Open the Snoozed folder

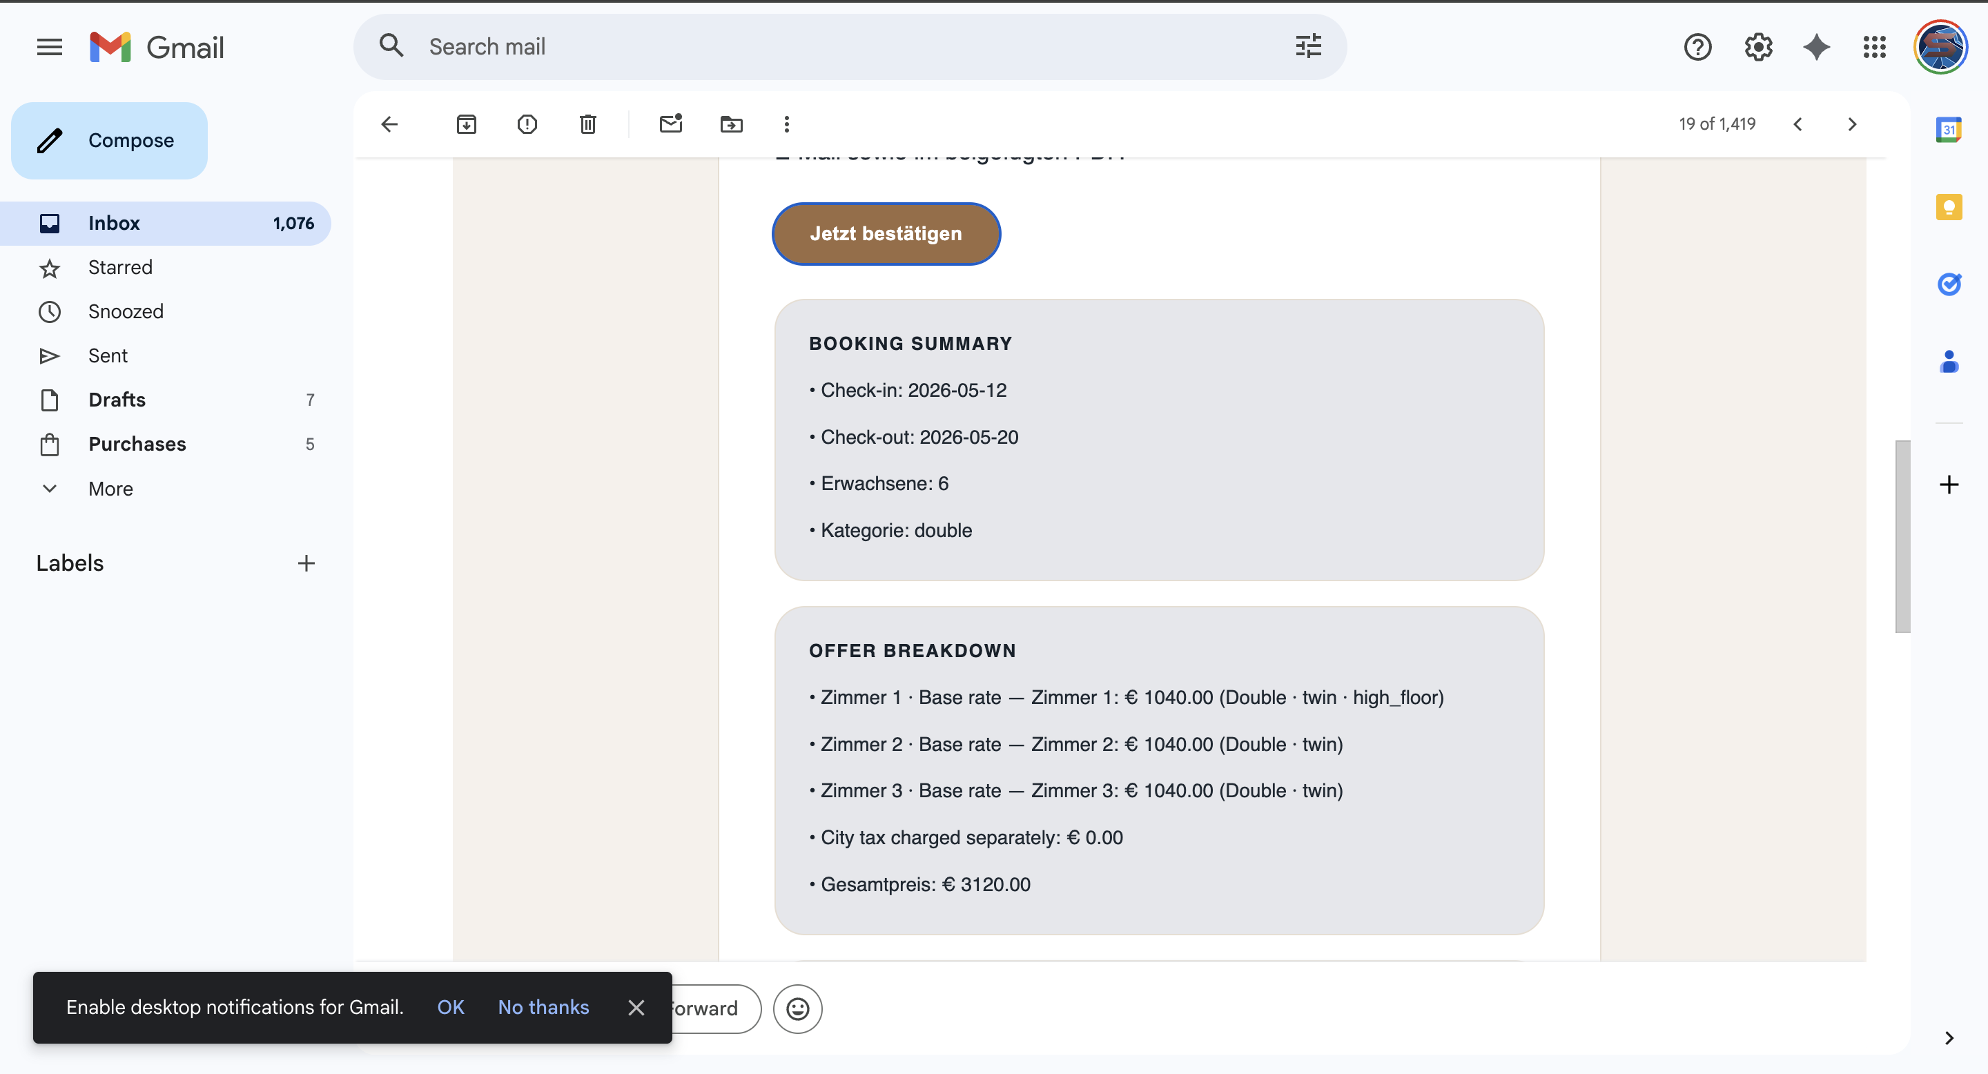tap(165, 312)
